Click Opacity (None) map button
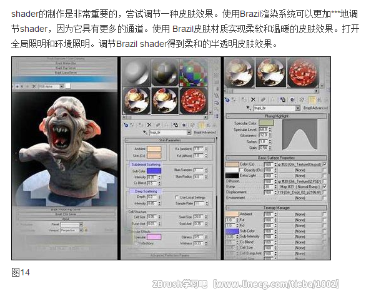 pyautogui.click(x=300, y=170)
